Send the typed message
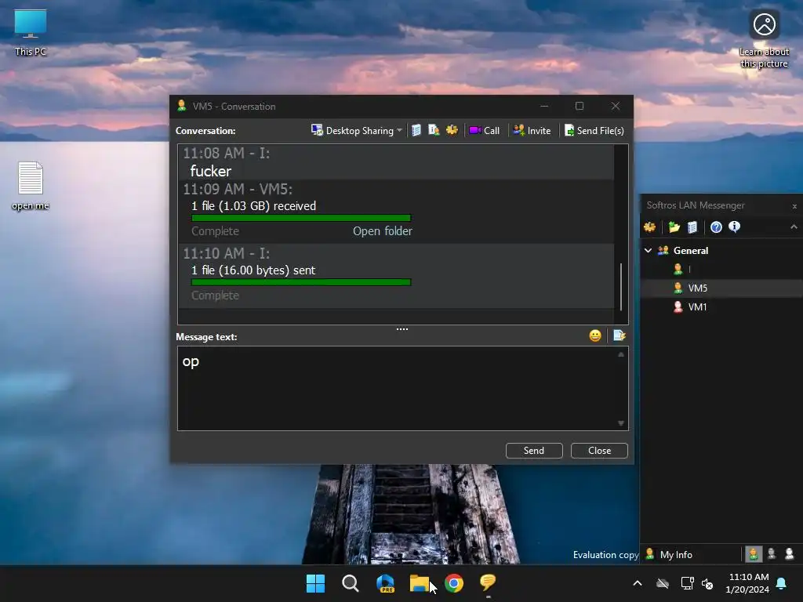Image resolution: width=803 pixels, height=602 pixels. point(534,451)
